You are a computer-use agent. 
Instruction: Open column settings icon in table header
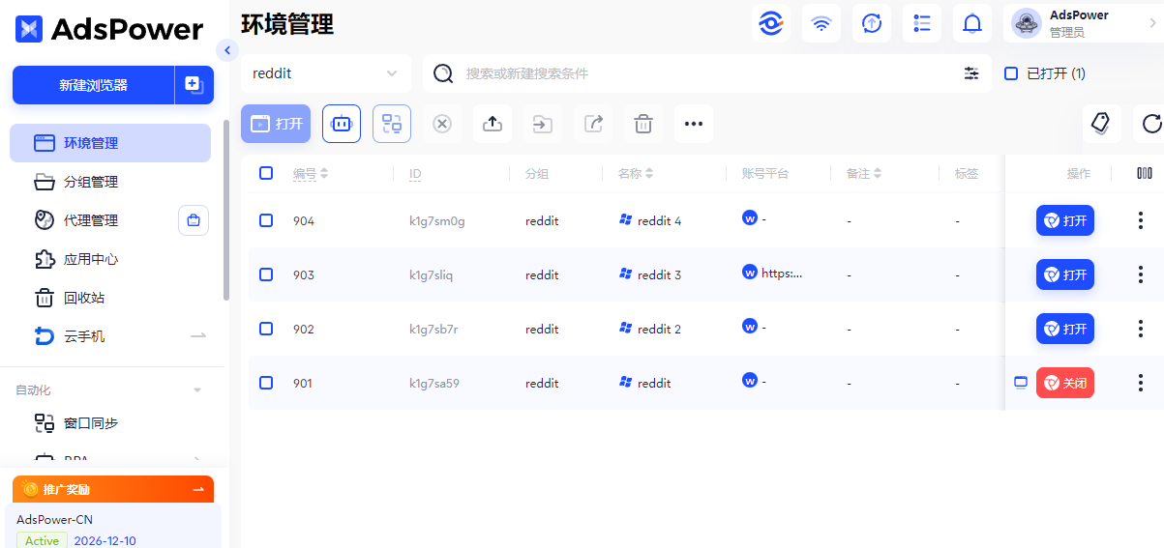[x=1145, y=173]
